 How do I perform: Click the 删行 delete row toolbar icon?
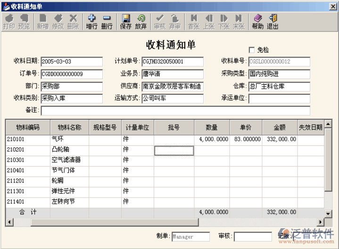[x=107, y=21]
